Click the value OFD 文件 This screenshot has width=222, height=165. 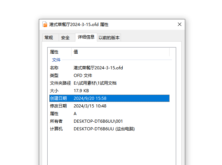83,76
